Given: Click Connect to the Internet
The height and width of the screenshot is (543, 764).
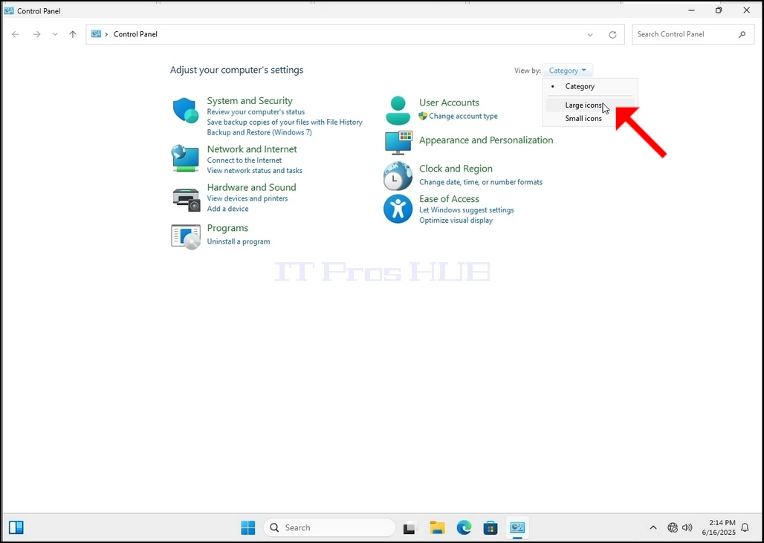Looking at the screenshot, I should click(244, 160).
